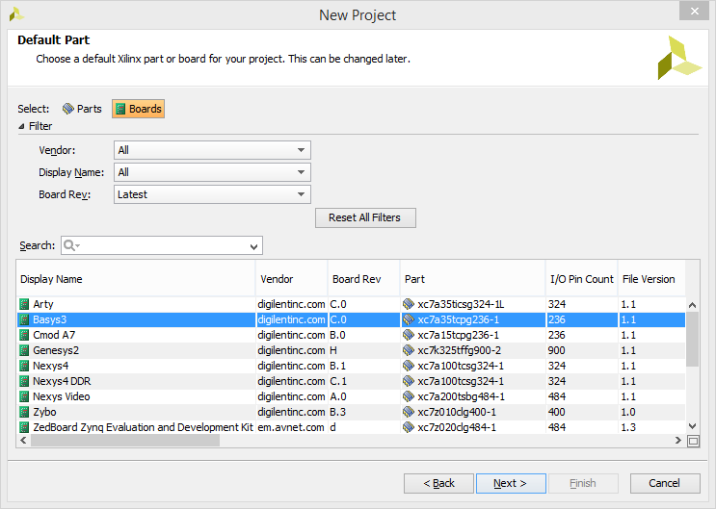
Task: Sort by I/O Pin Count column
Action: [x=582, y=279]
